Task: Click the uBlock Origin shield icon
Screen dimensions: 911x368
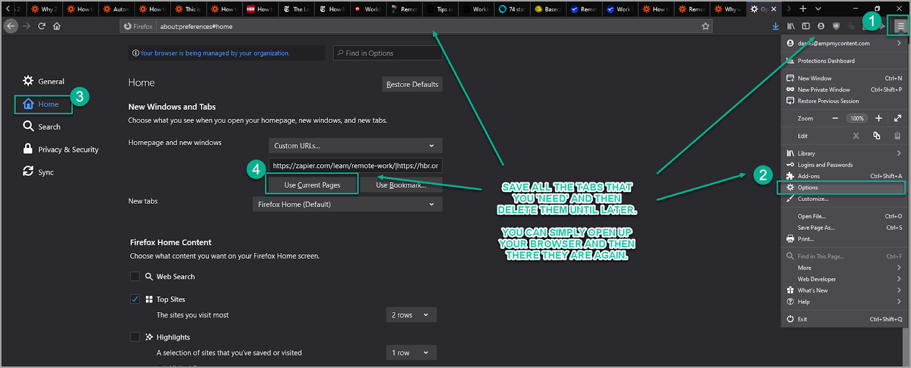Action: 836,26
